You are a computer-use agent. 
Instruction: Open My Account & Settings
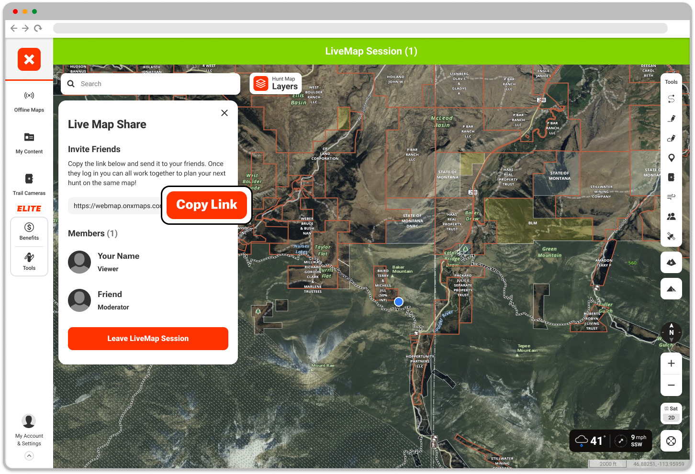[29, 430]
